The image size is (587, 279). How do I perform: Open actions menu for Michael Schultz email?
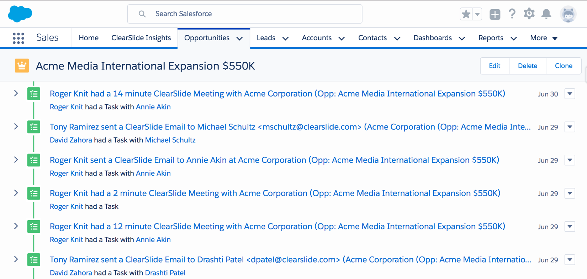[x=570, y=127]
